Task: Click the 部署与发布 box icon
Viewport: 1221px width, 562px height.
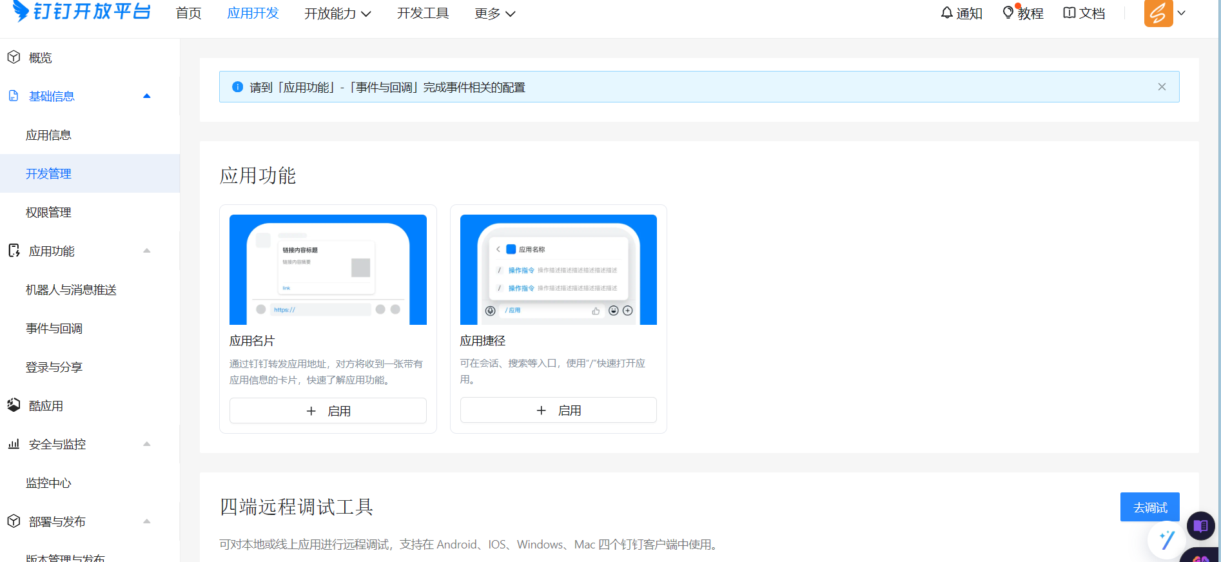Action: (14, 521)
